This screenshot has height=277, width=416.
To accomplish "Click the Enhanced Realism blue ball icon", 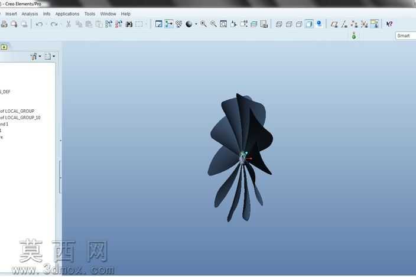I will coord(319,24).
